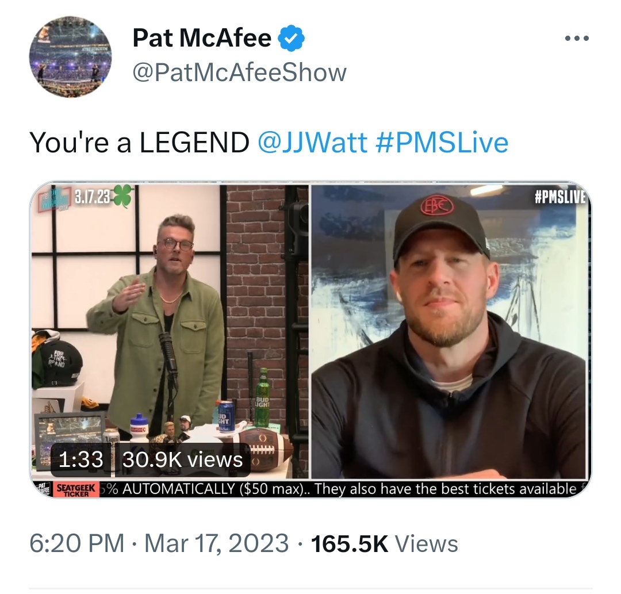The width and height of the screenshot is (621, 594).
Task: Click the #PMSLIVE overlay in video
Action: click(560, 197)
